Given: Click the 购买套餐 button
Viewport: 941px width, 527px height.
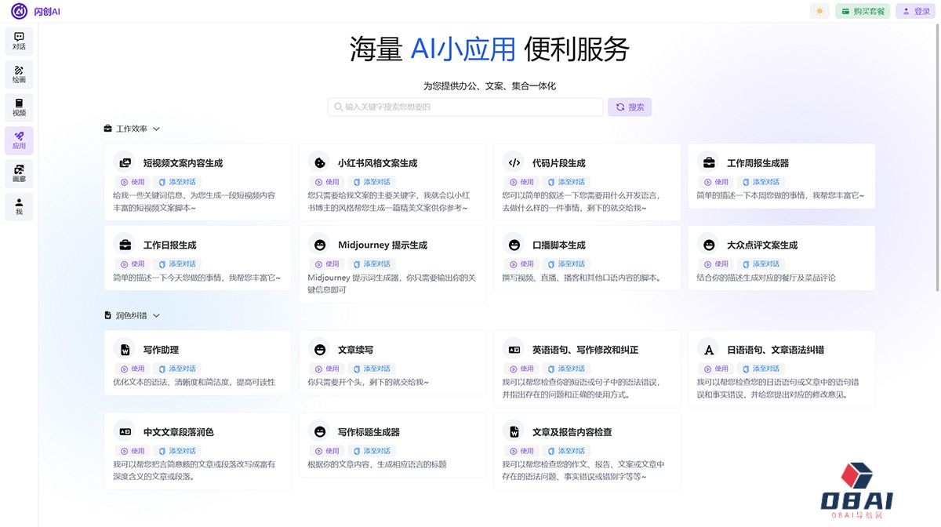Looking at the screenshot, I should click(x=863, y=11).
